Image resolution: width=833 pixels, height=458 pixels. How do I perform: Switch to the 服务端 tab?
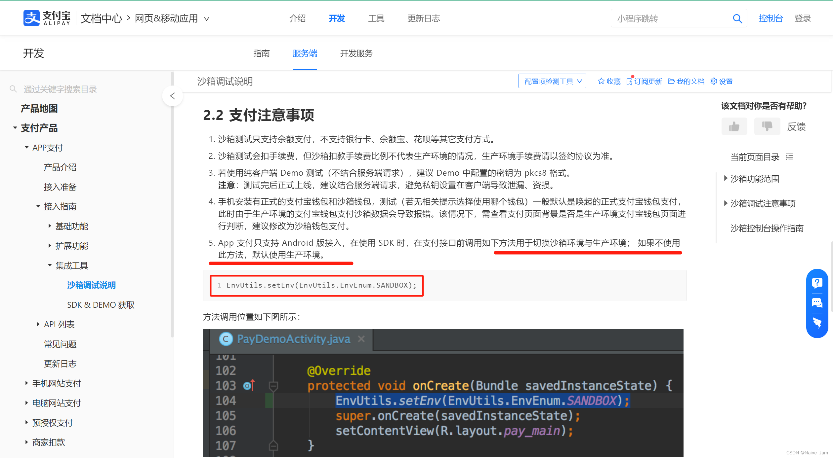[x=305, y=53]
